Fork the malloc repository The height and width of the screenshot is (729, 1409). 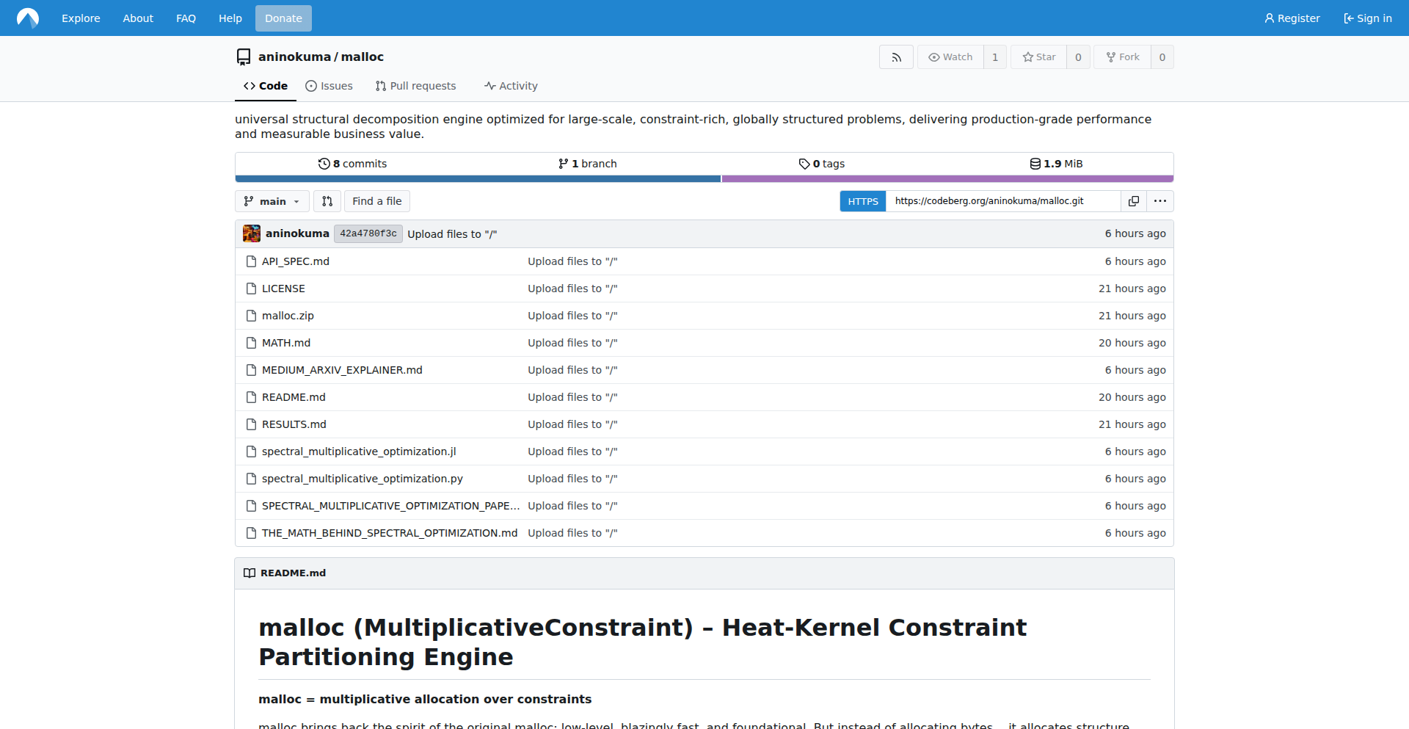[x=1123, y=57]
